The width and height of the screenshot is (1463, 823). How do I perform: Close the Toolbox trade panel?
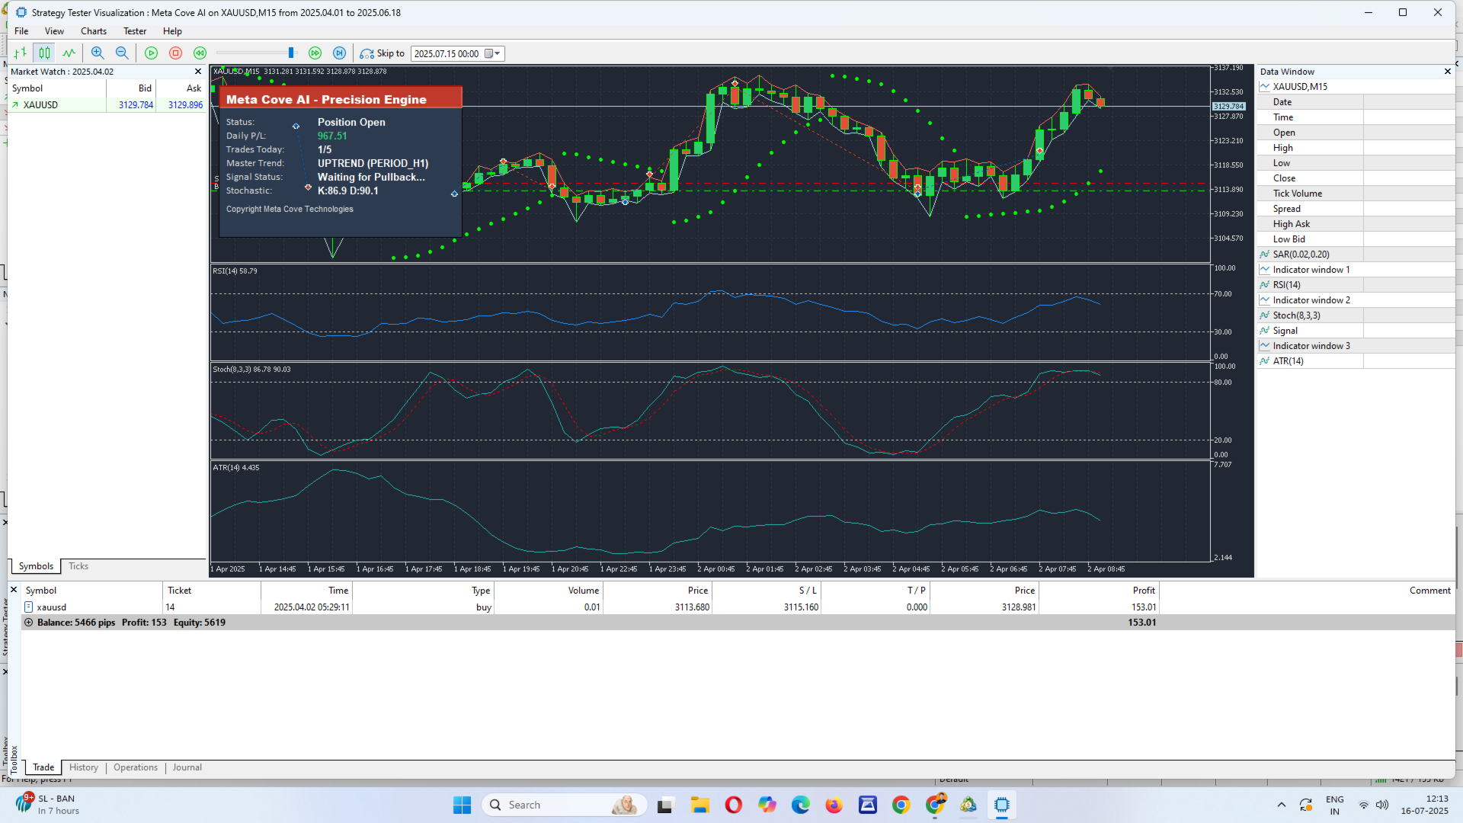coord(14,590)
